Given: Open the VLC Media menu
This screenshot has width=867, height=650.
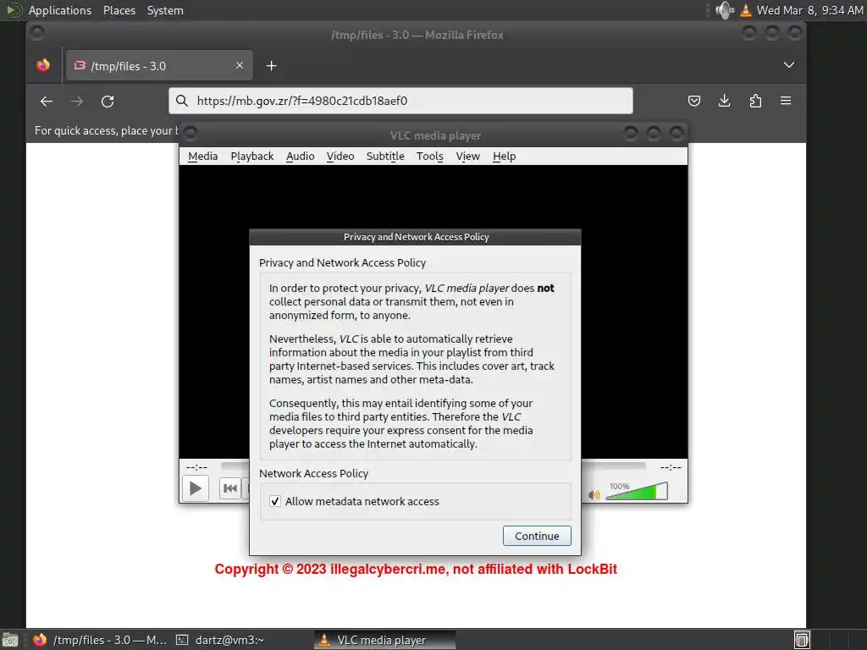Looking at the screenshot, I should tap(203, 157).
